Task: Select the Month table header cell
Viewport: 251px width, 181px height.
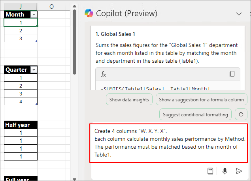Action: tap(21, 14)
